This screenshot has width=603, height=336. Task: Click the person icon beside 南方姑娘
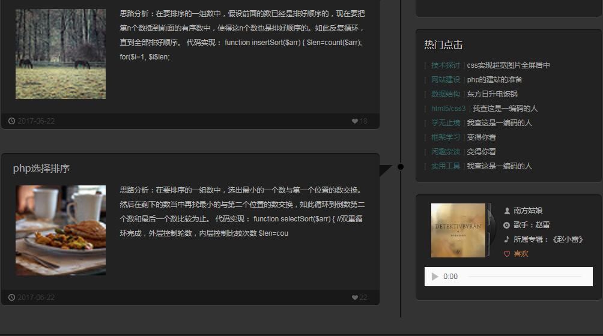pos(507,211)
